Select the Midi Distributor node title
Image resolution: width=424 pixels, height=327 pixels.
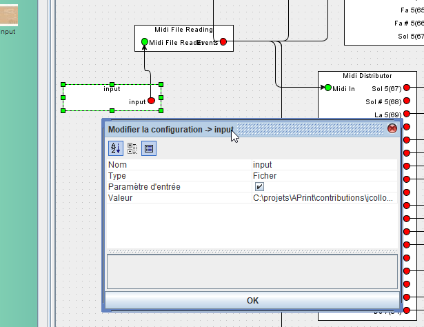(367, 75)
